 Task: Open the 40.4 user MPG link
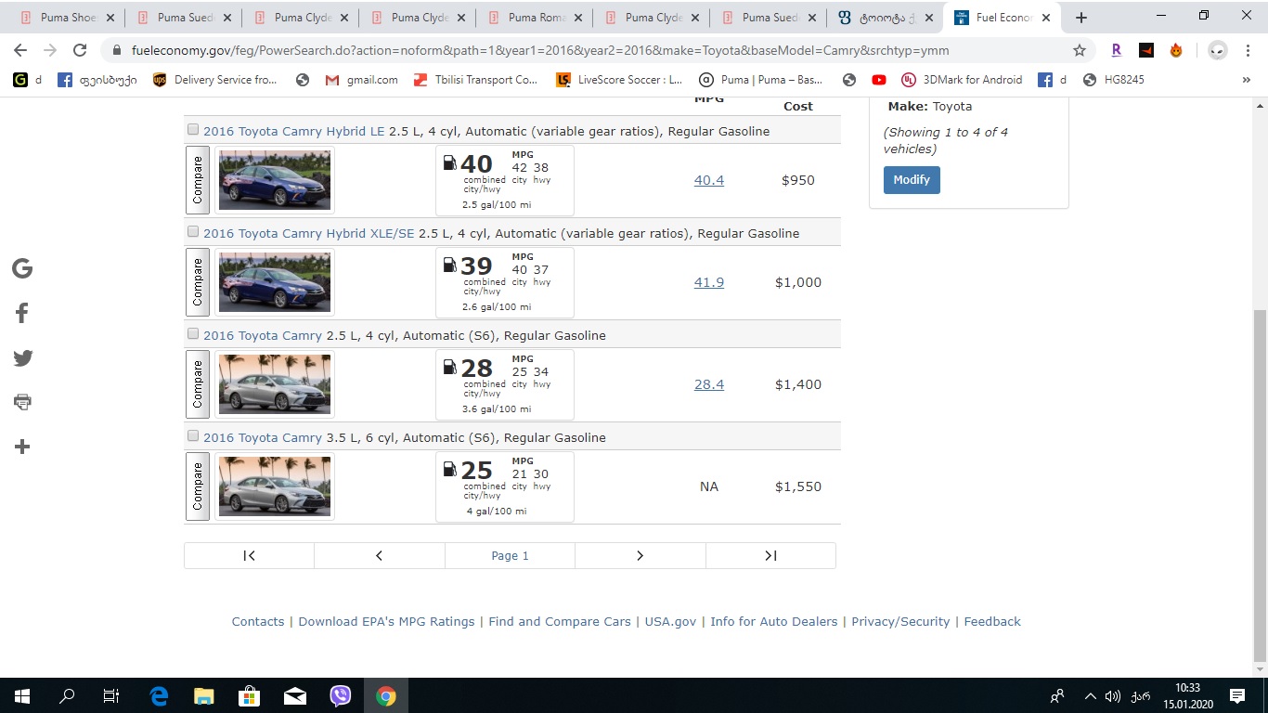pos(709,180)
